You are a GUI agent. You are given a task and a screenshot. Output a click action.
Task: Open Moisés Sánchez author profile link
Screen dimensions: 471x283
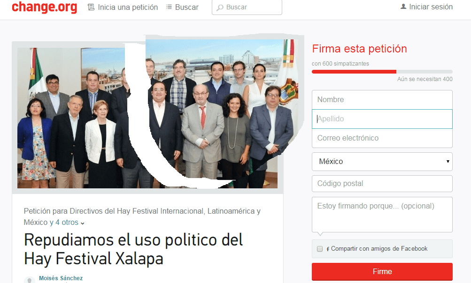61,278
